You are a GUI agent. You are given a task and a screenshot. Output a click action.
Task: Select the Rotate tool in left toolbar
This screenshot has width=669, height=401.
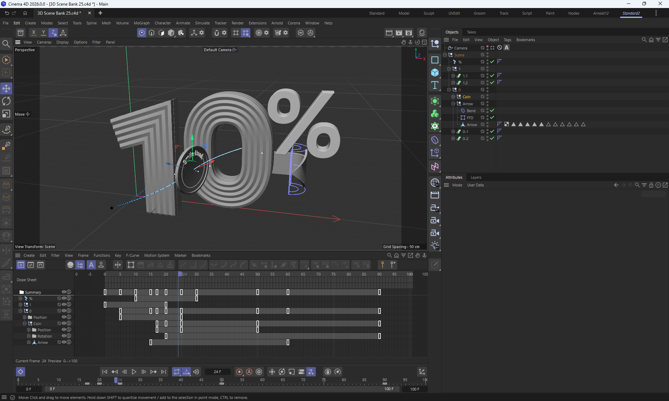[x=6, y=101]
